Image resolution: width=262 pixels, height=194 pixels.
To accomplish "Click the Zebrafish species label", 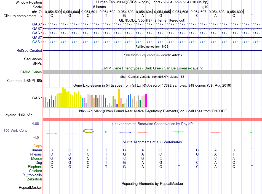I will tap(34, 179).
